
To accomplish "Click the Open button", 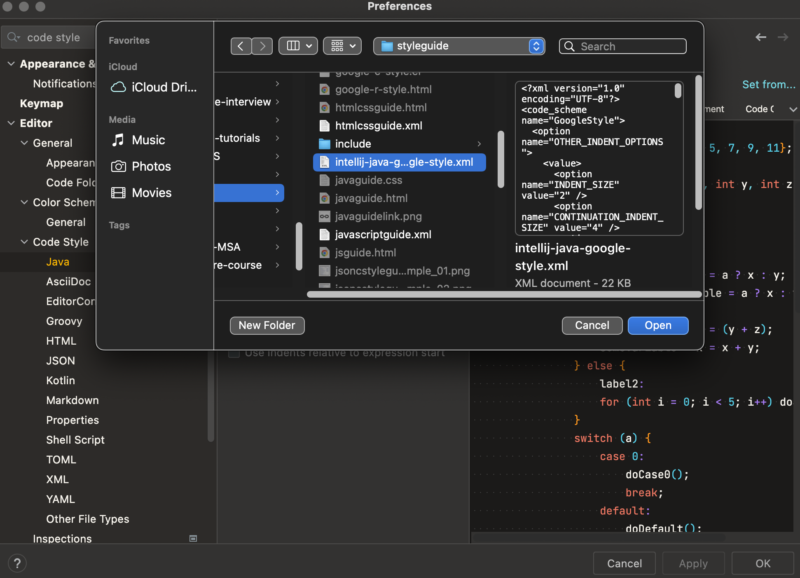I will click(657, 326).
